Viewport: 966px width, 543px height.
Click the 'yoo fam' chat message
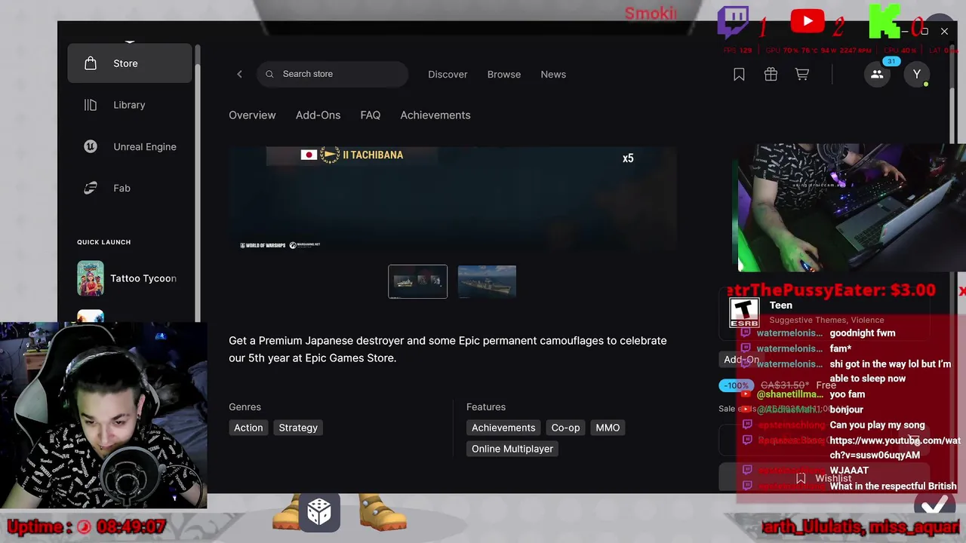point(848,394)
